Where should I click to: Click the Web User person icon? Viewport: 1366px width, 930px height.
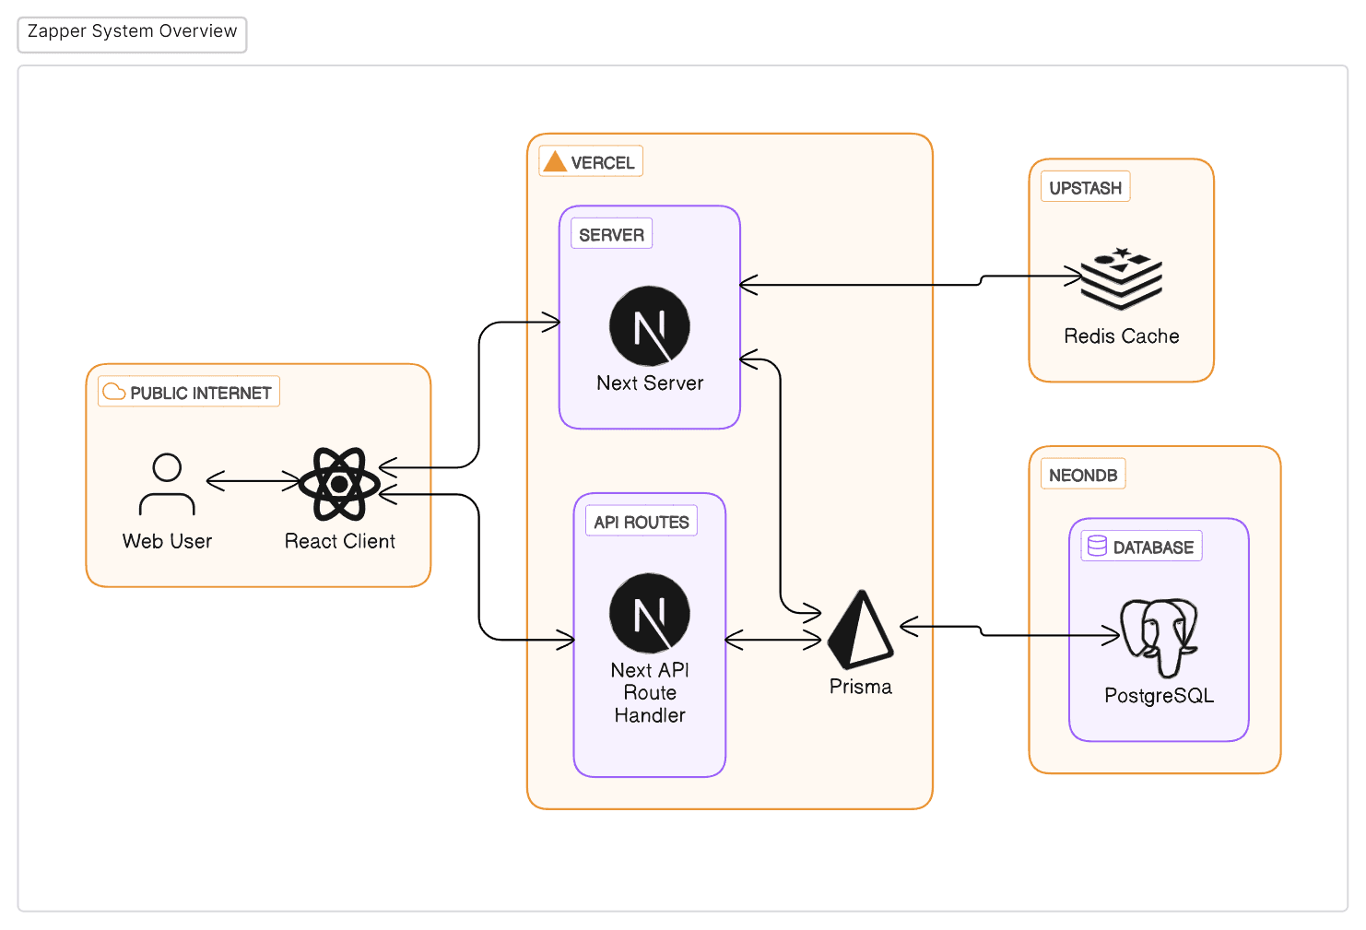[x=167, y=484]
